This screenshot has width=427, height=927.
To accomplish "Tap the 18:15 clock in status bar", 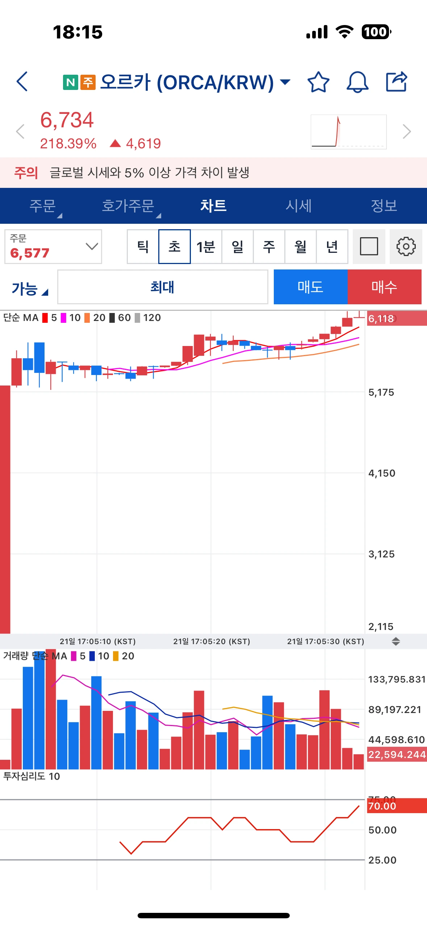I will 78,32.
